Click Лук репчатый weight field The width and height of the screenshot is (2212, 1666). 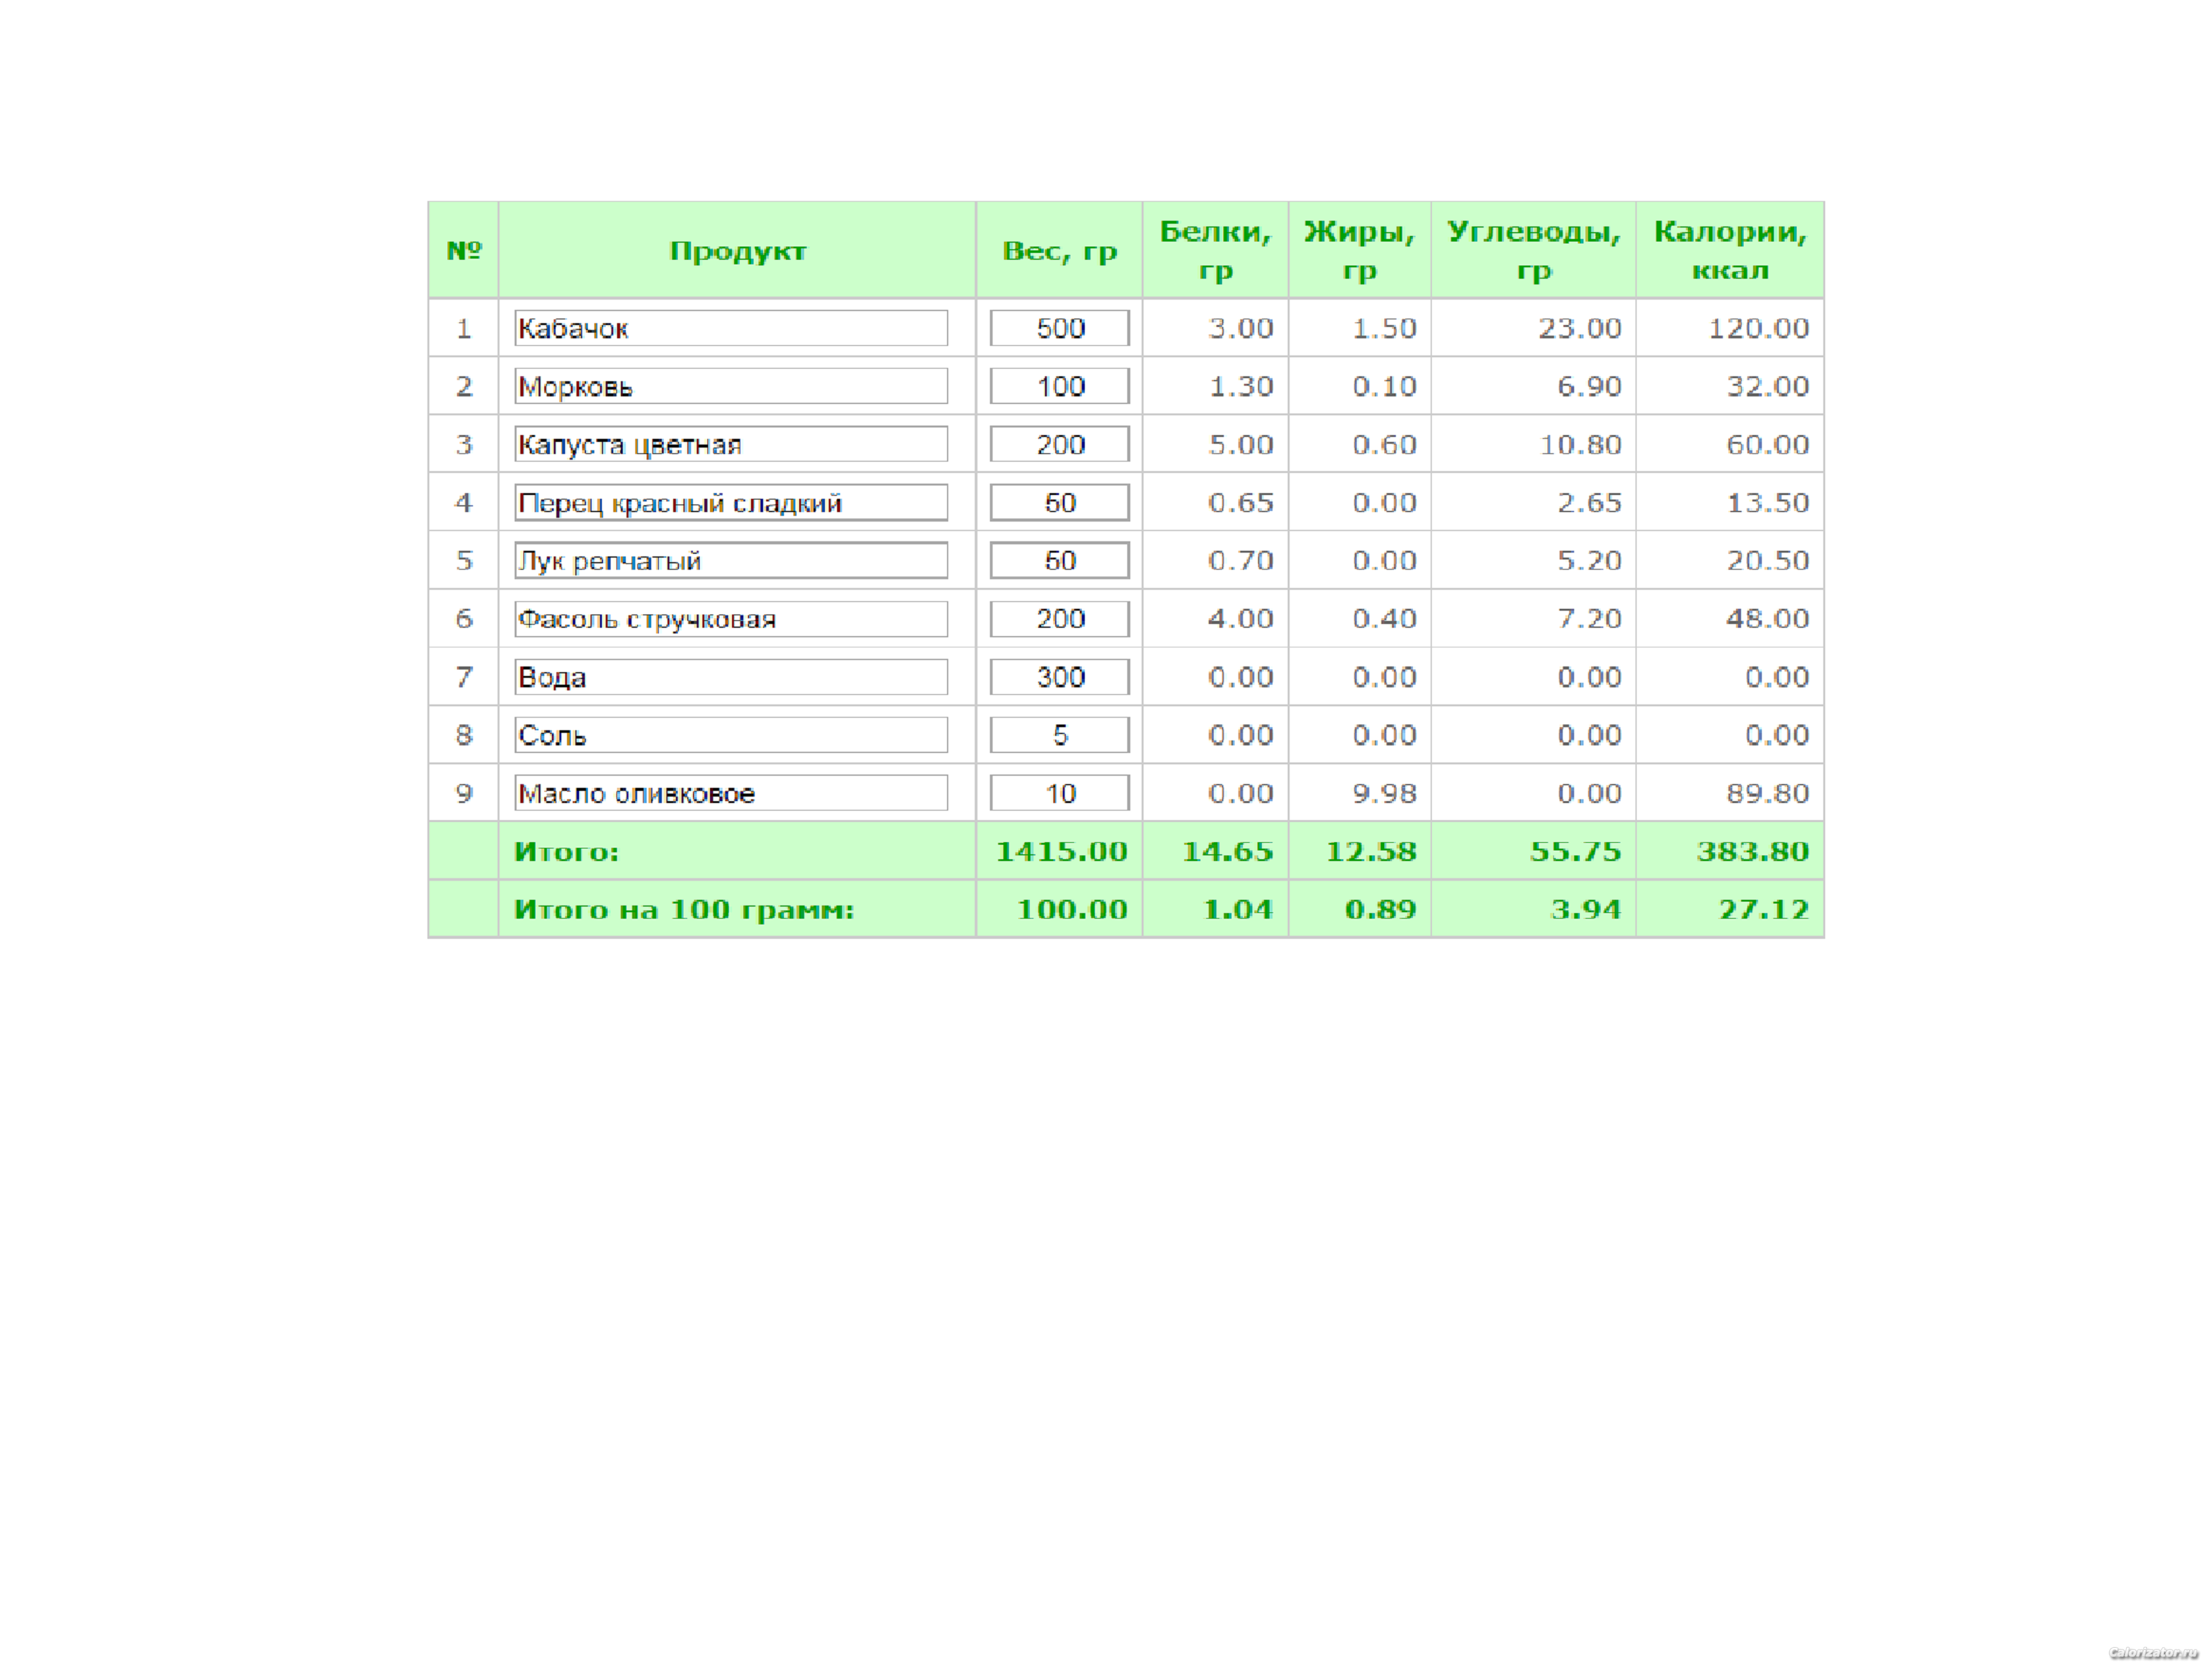point(1060,560)
